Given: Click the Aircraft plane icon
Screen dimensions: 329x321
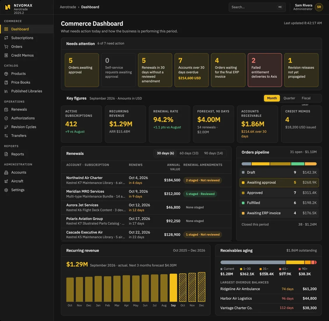Looking at the screenshot, I should pos(6,181).
